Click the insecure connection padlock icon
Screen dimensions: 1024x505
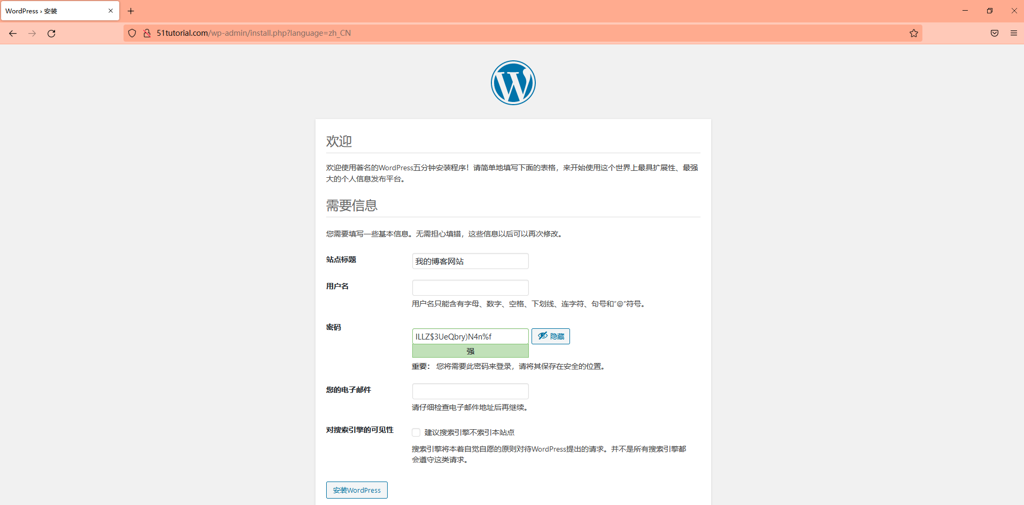click(x=147, y=33)
